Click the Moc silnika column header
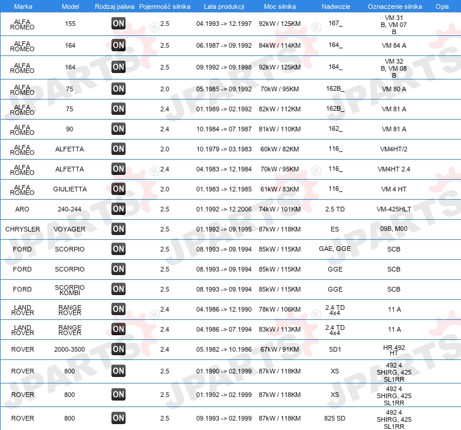This screenshot has height=430, width=461. tap(280, 6)
